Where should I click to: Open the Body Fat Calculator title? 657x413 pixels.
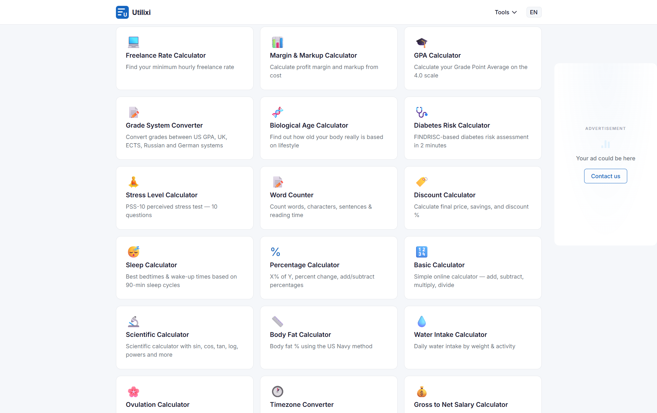coord(300,335)
